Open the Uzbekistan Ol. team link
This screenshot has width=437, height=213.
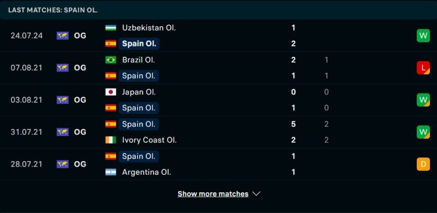tap(149, 28)
